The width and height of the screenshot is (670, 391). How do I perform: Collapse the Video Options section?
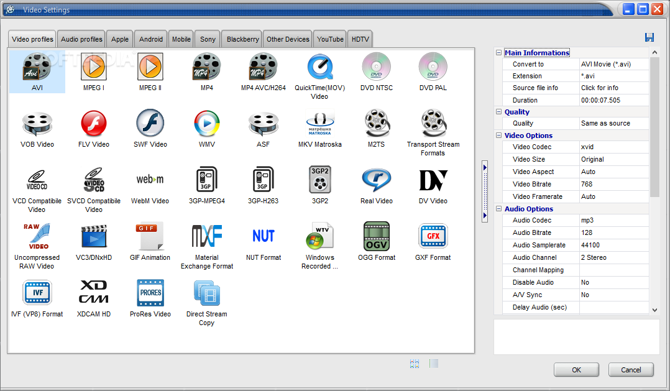[498, 135]
